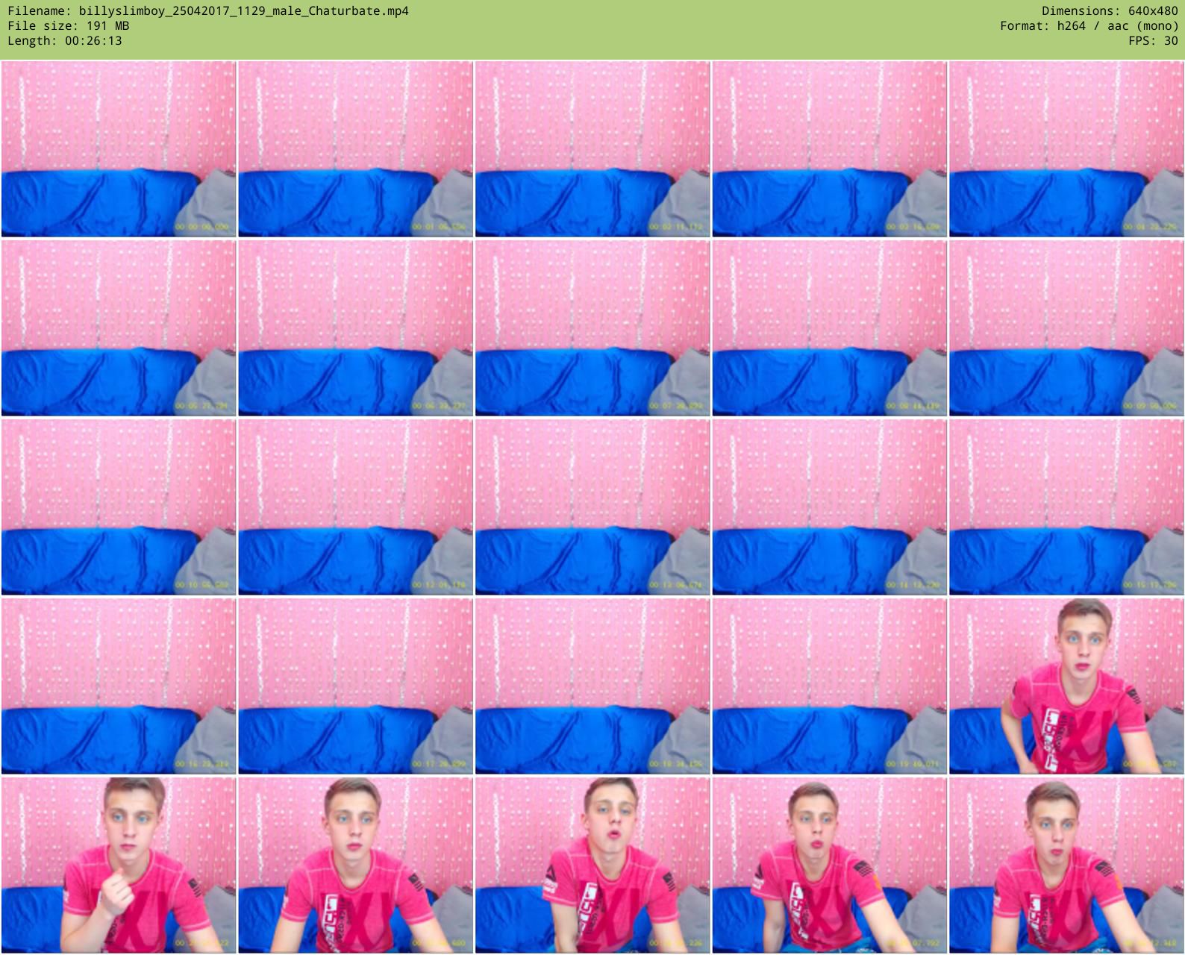The height and width of the screenshot is (955, 1185).
Task: Click the 'Length: 00:26:13' line
Action: (65, 41)
